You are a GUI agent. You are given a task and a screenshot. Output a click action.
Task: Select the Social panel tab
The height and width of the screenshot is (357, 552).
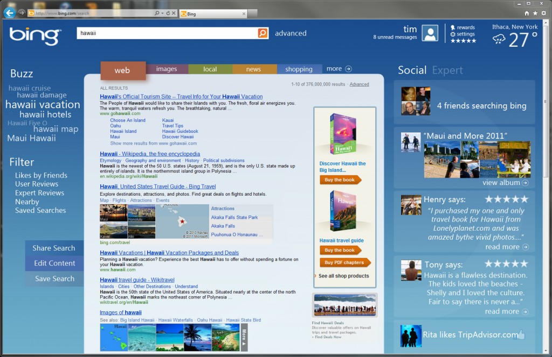(x=412, y=70)
